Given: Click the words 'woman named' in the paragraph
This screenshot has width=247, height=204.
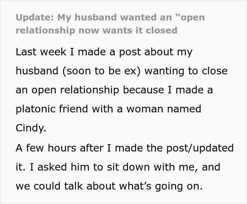Looking at the screenshot, I should point(164,109).
